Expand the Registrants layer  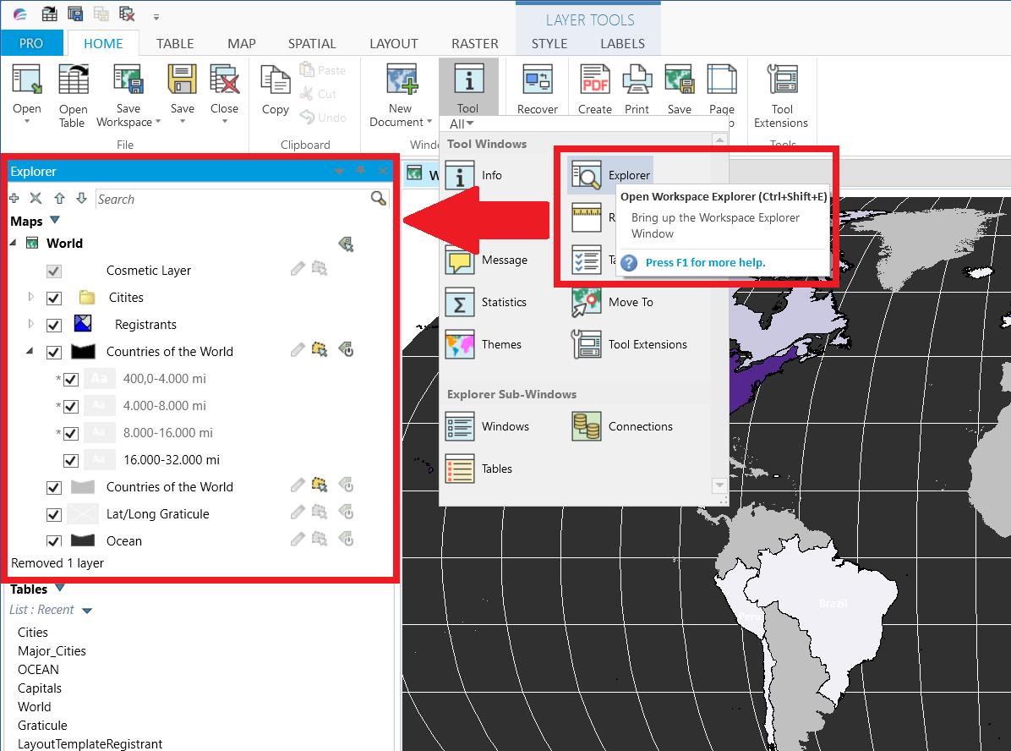[x=30, y=324]
